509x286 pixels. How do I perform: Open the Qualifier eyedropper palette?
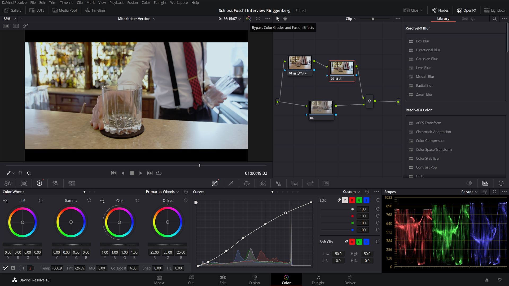point(231,183)
